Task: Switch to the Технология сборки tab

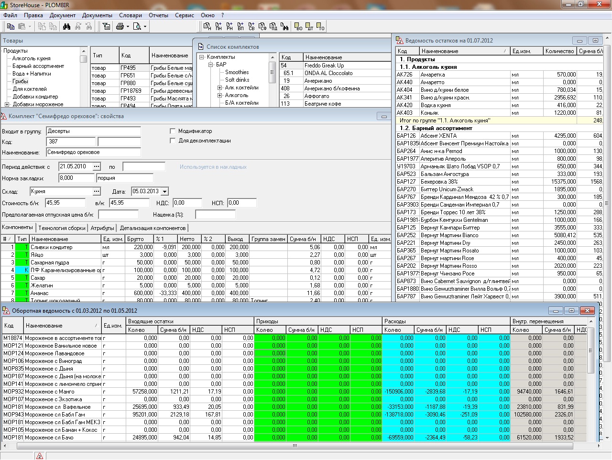Action: click(62, 228)
